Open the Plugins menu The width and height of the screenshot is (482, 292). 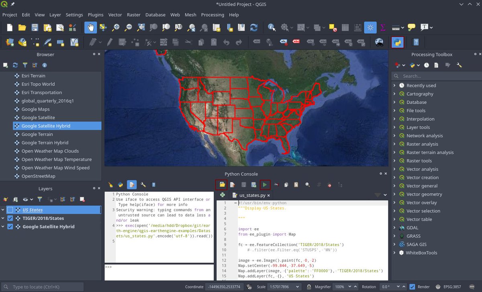pyautogui.click(x=96, y=15)
